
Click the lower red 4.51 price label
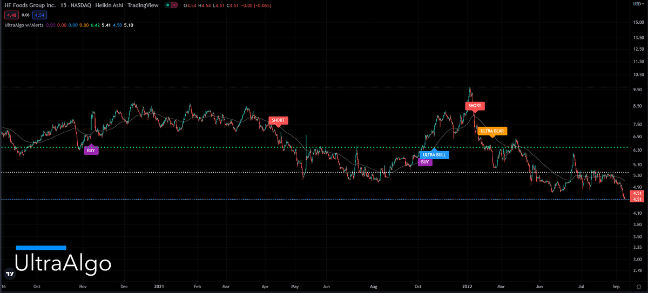click(638, 199)
